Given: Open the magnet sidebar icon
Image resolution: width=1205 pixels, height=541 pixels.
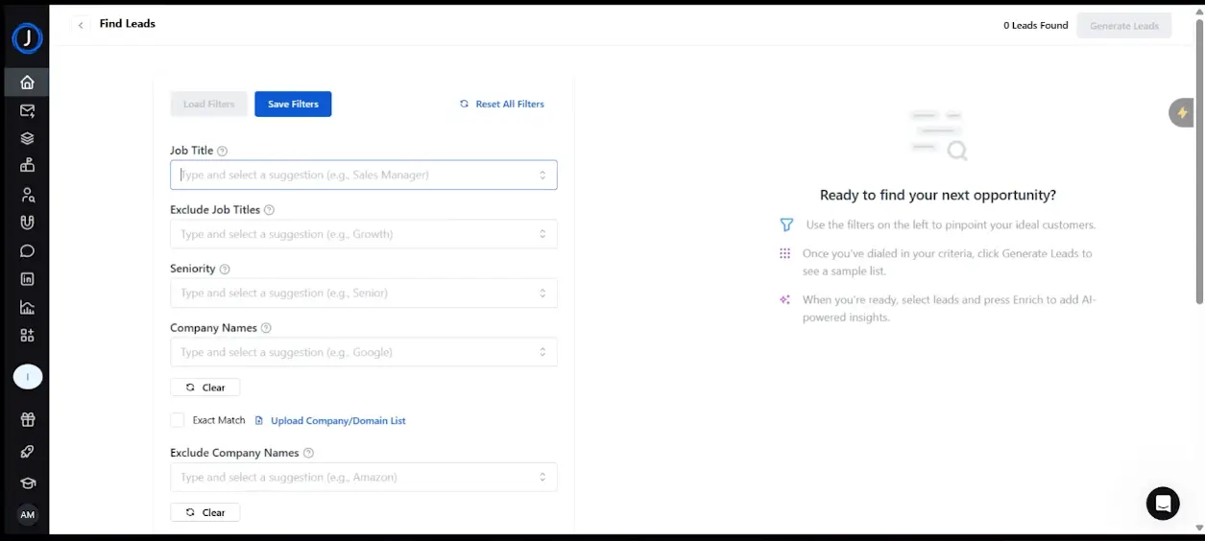Looking at the screenshot, I should (x=27, y=223).
